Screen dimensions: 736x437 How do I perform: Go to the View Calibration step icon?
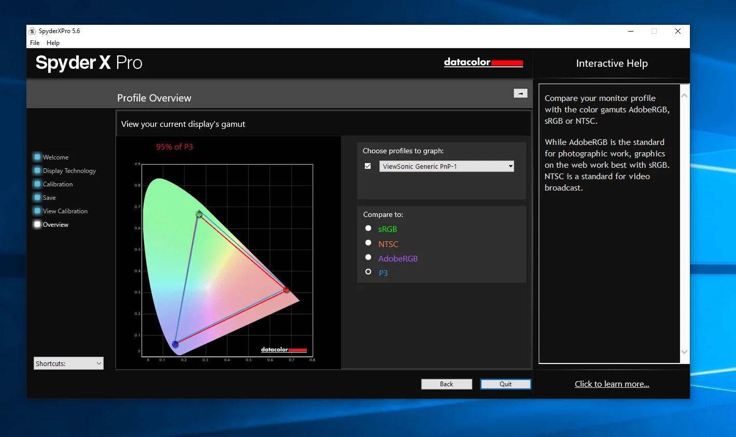point(37,211)
